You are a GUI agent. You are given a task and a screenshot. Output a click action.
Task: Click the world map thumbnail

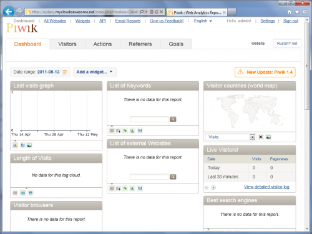(250, 111)
